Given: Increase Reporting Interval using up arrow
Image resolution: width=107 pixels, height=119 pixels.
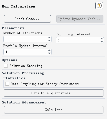Looking at the screenshot, I should tap(102, 39).
